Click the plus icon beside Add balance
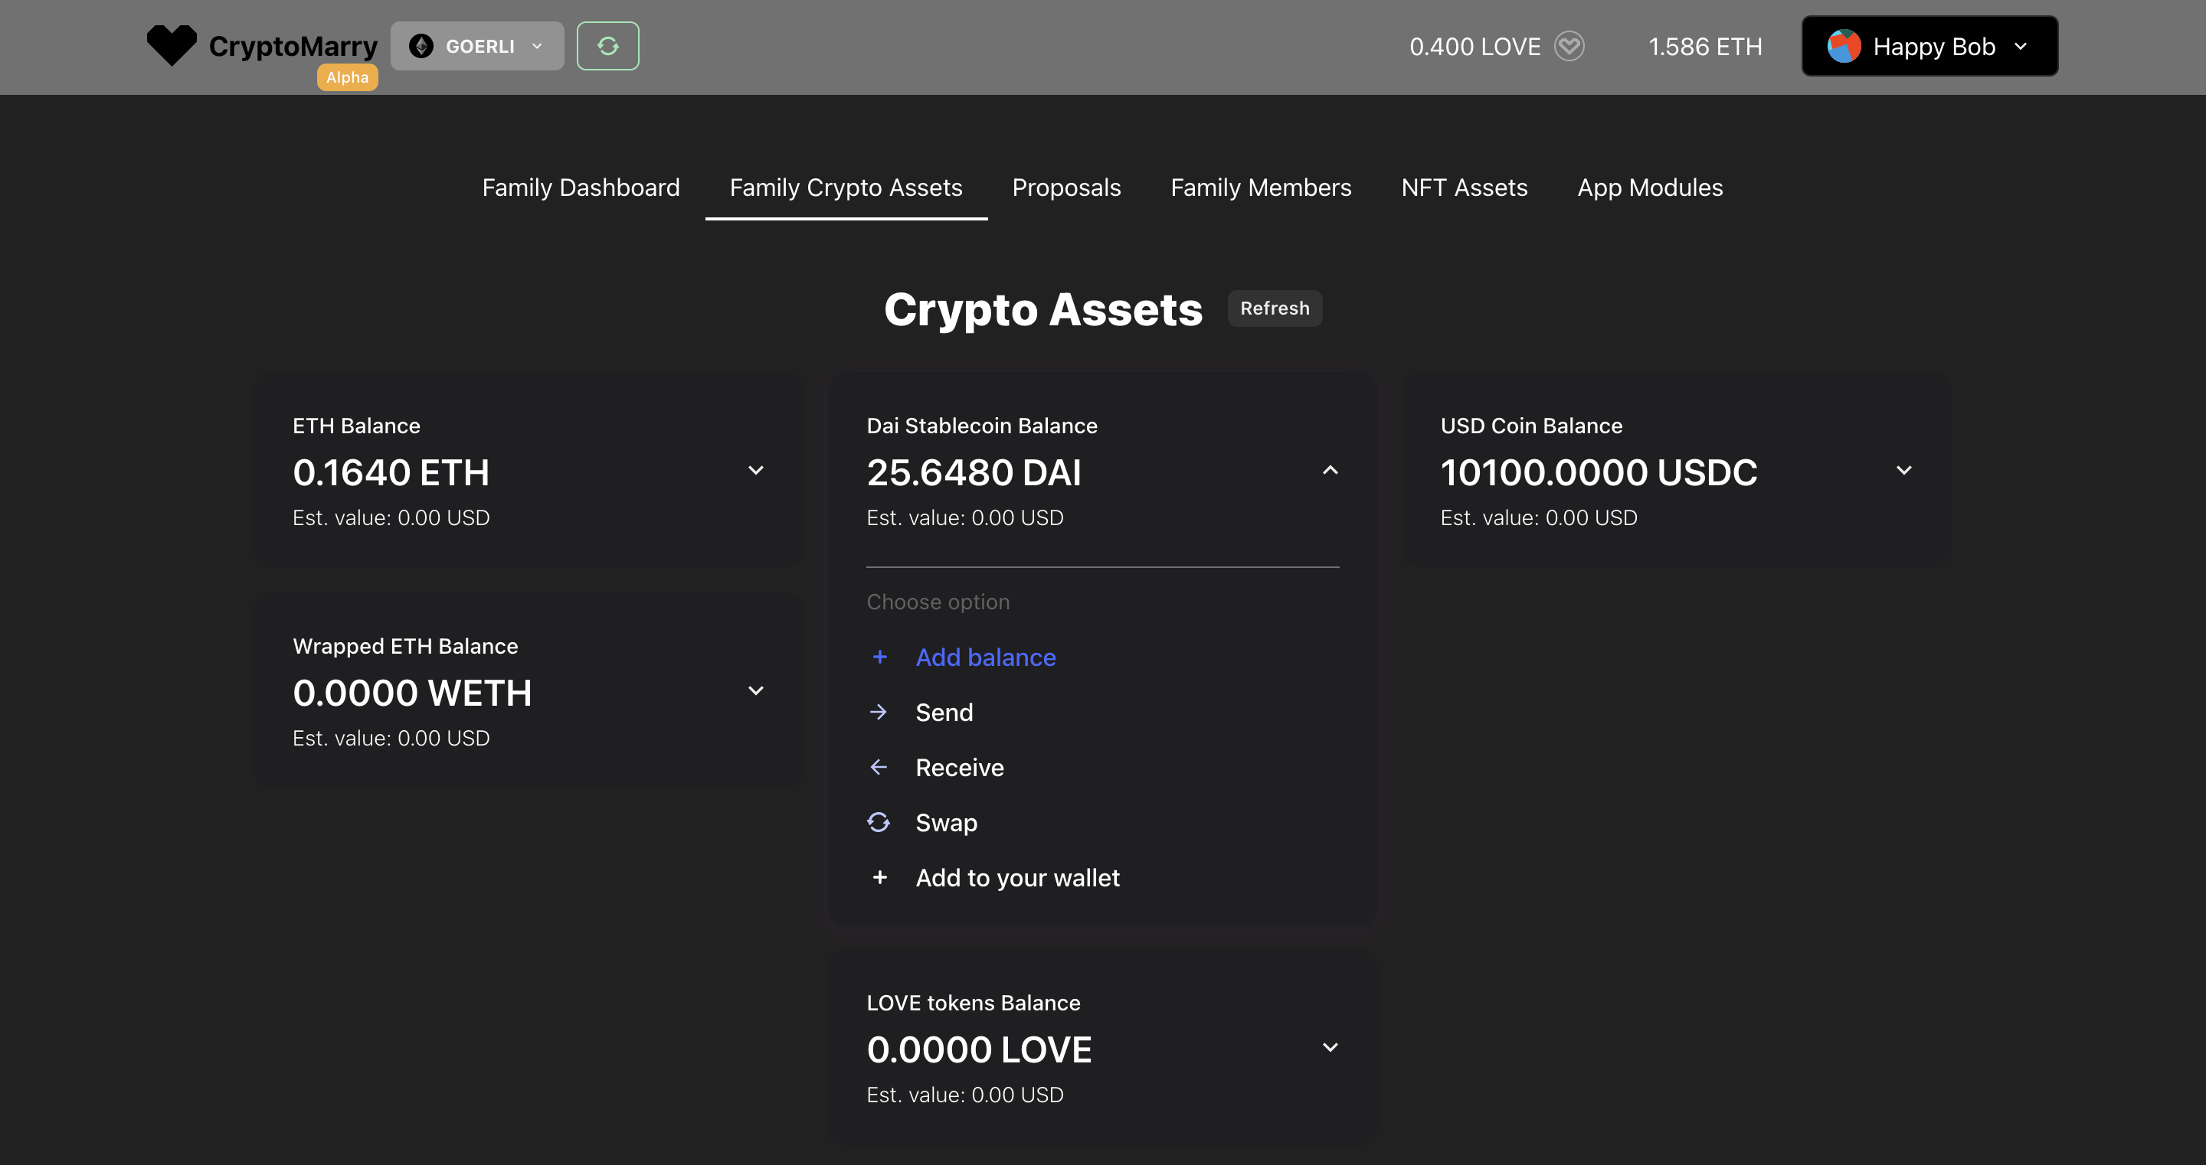 coord(879,658)
